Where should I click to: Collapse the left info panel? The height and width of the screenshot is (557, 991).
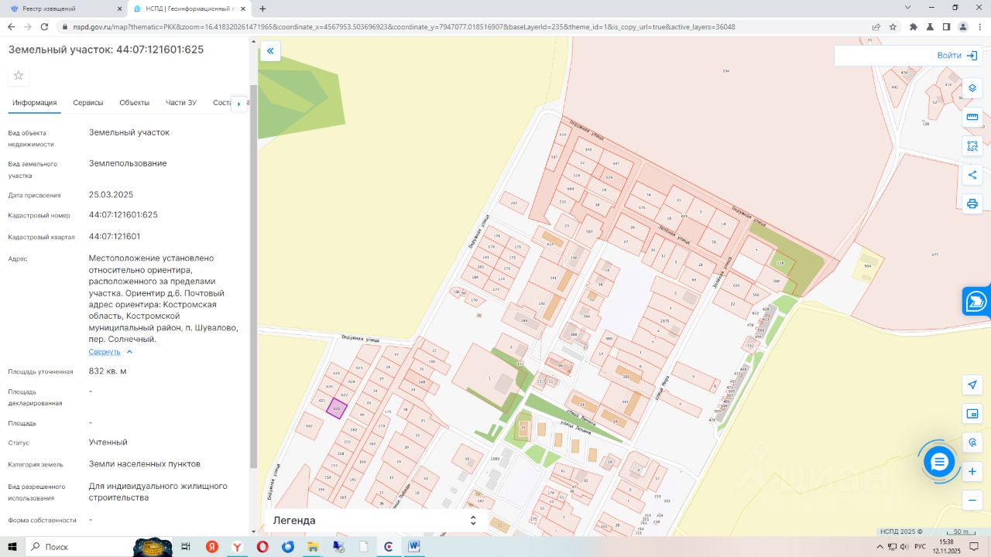(270, 51)
